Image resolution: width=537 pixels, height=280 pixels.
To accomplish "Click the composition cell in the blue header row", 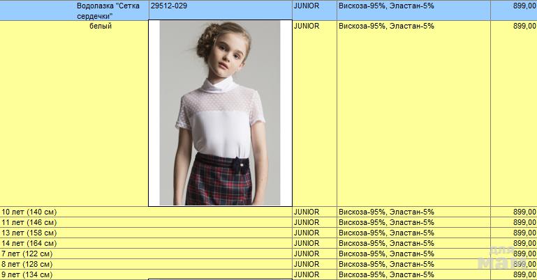I will click(385, 6).
